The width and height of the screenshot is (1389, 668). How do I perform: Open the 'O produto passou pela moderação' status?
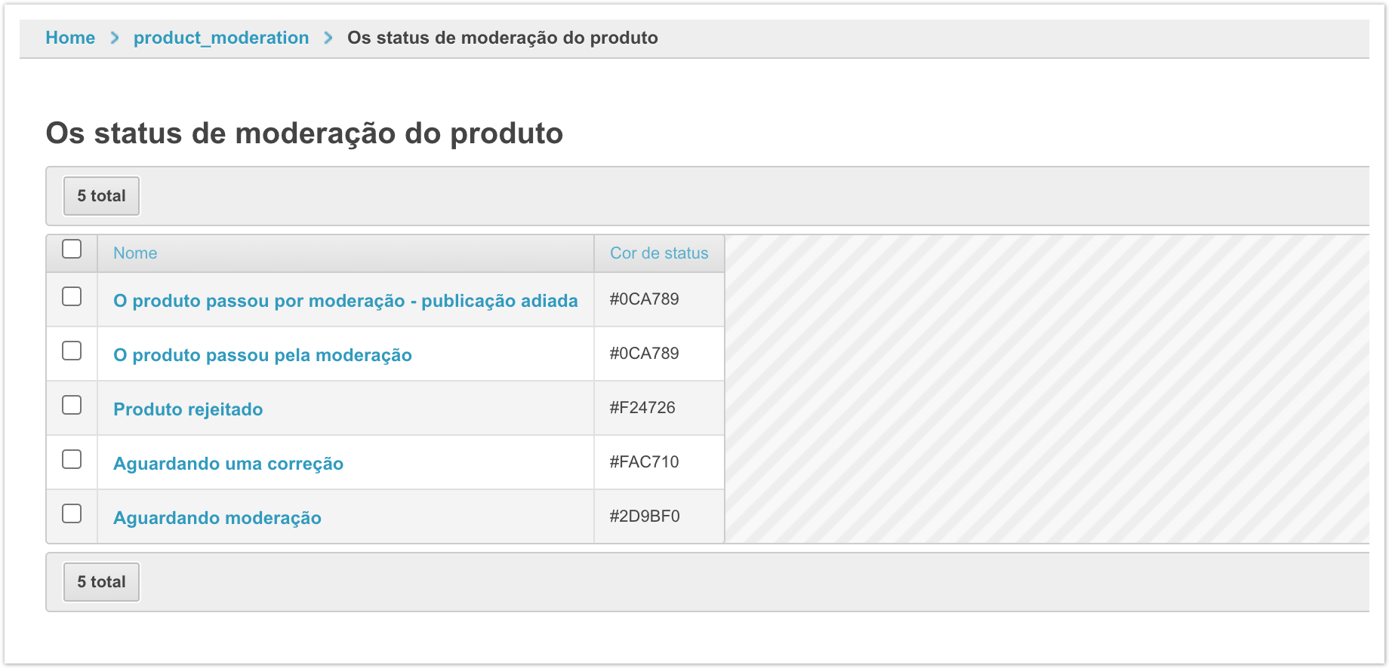[262, 355]
